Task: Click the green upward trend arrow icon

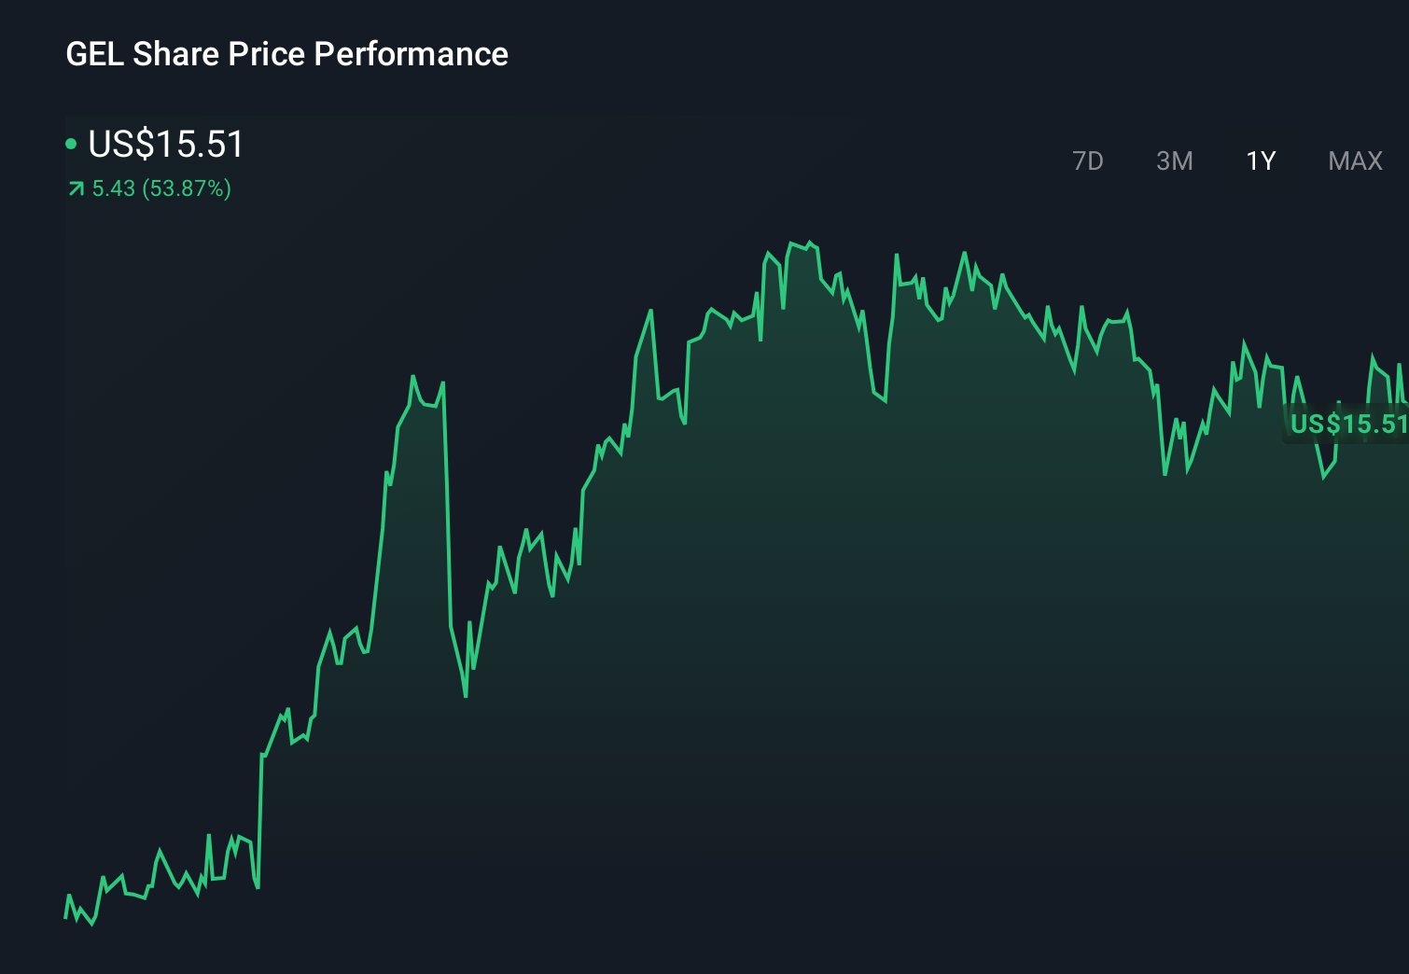Action: pyautogui.click(x=76, y=188)
